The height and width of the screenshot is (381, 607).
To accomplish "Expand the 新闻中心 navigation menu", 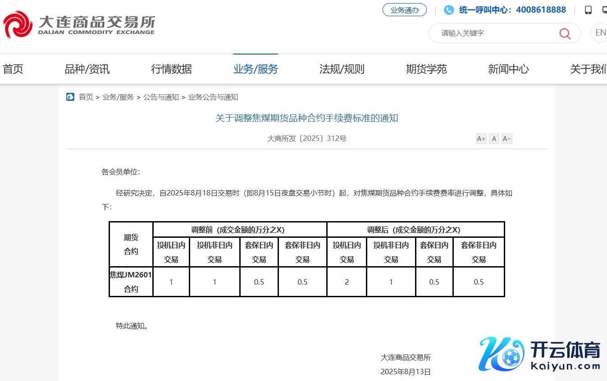I will [x=508, y=69].
